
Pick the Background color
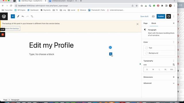(x=159, y=53)
